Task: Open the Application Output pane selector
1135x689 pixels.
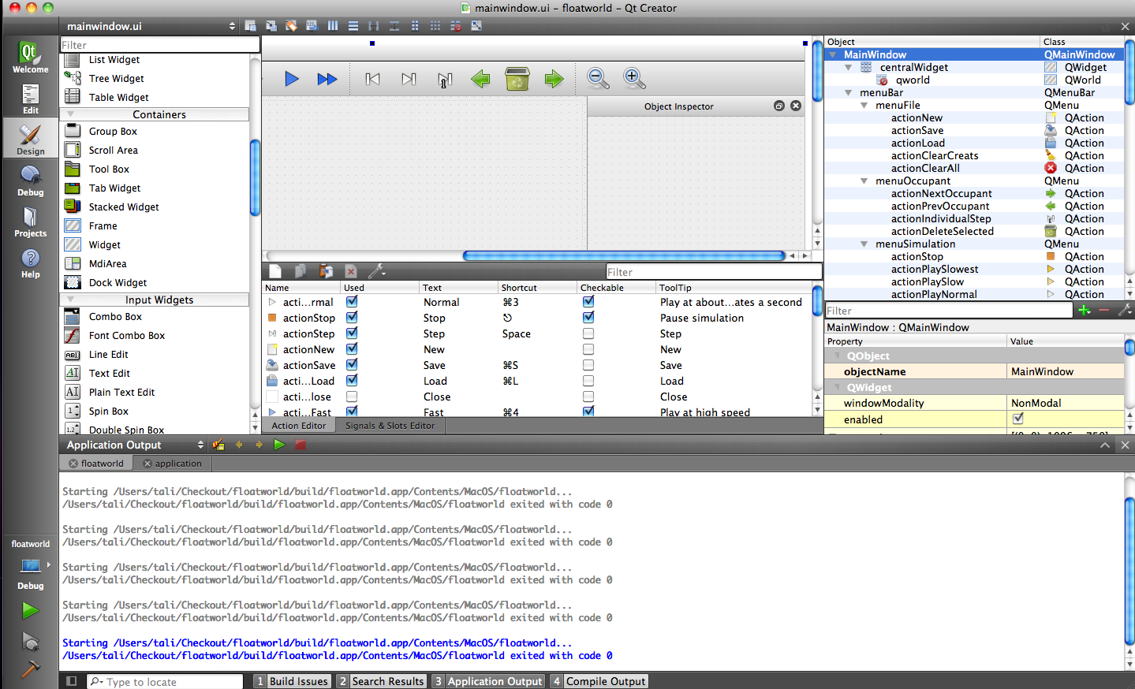Action: (x=134, y=445)
